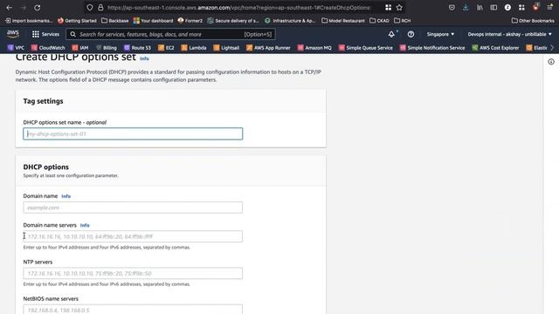This screenshot has width=559, height=314.
Task: Open Info link next to Domain name servers
Action: 85,225
